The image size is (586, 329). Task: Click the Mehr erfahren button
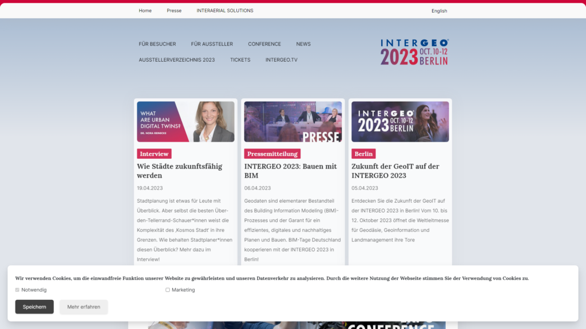[84, 307]
